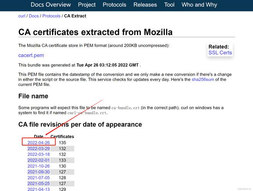Click the Certificates column header
This screenshot has width=253, height=191.
point(62,136)
